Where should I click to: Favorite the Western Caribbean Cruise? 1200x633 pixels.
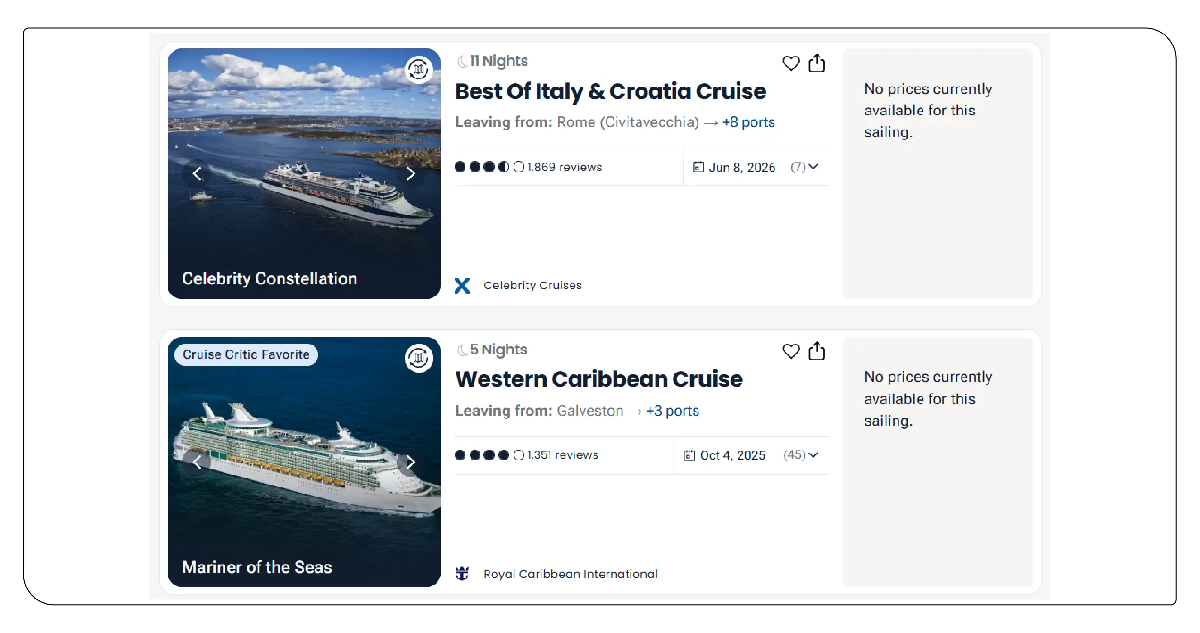[x=791, y=351]
